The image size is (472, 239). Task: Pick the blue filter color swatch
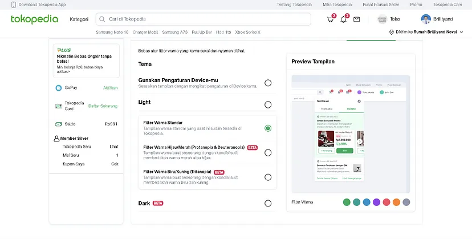[x=367, y=202]
